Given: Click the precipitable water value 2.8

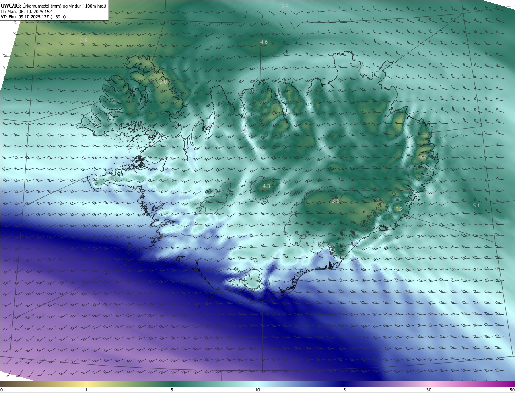Looking at the screenshot, I should point(84,40).
